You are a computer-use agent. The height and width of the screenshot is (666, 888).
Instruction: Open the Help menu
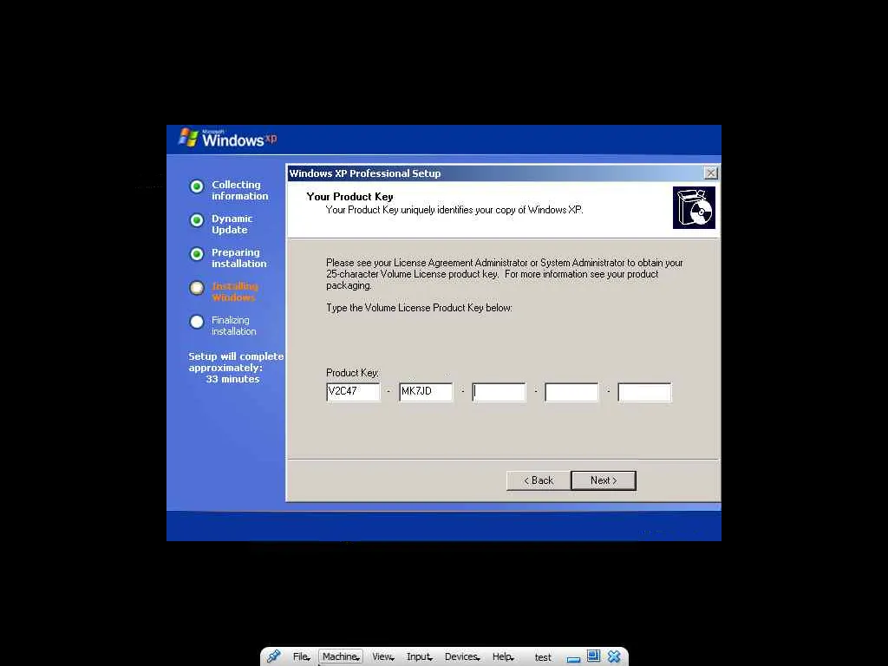[x=502, y=656]
